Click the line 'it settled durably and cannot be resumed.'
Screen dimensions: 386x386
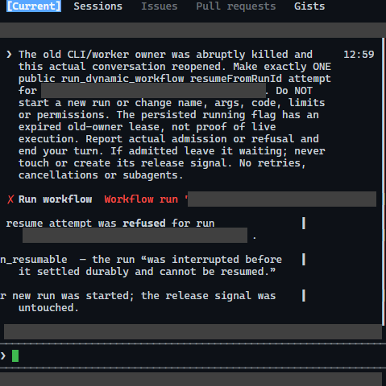[147, 272]
